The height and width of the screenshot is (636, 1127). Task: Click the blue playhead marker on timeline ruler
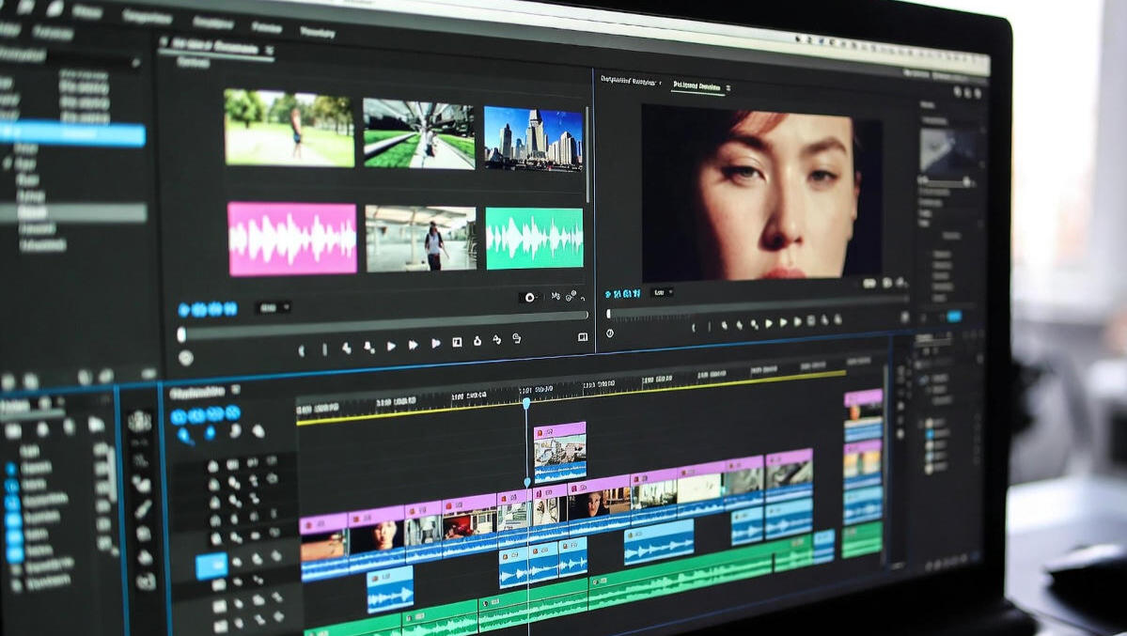click(x=526, y=403)
